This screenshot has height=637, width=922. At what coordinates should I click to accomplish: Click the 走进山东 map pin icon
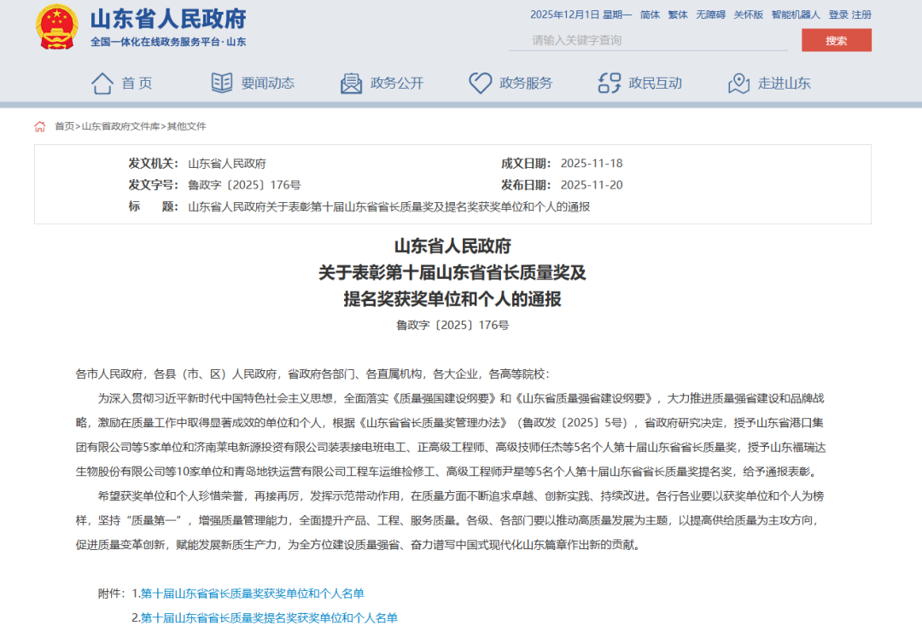[x=738, y=83]
